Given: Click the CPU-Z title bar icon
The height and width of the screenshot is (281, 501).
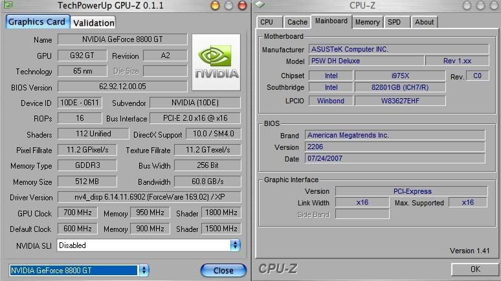Looking at the screenshot, I should click(260, 5).
